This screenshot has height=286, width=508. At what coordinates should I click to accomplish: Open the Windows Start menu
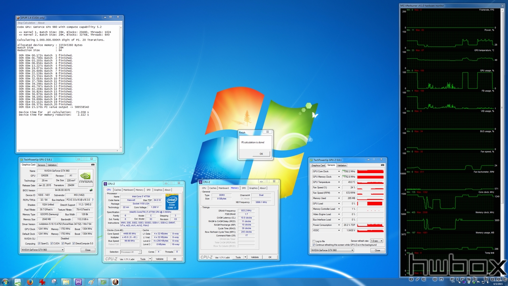pos(5,282)
